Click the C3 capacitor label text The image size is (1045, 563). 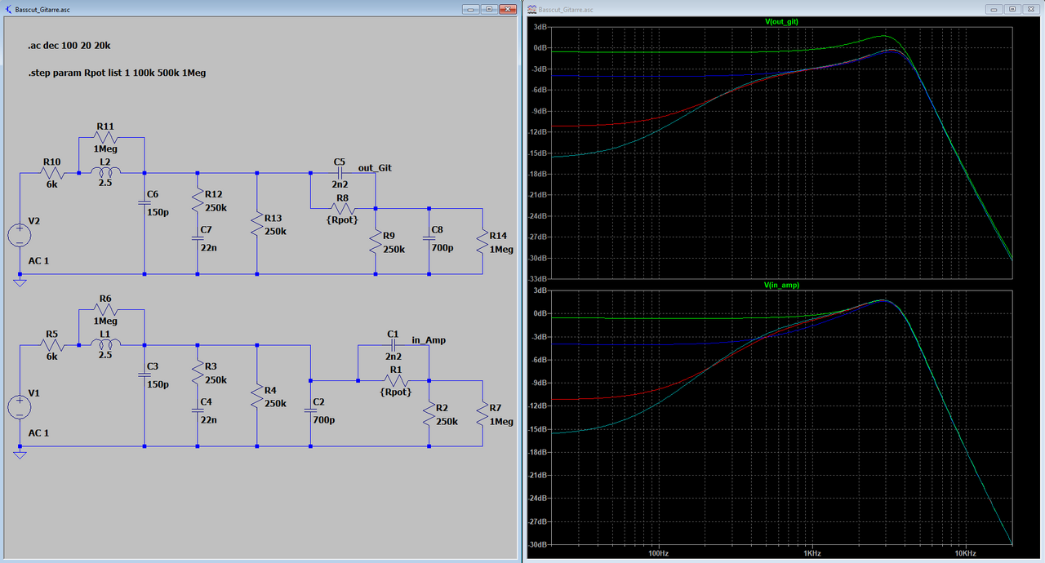pos(153,365)
